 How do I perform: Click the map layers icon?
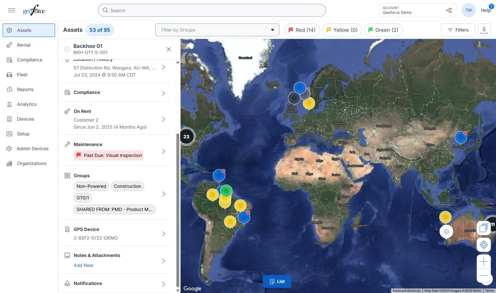[483, 228]
